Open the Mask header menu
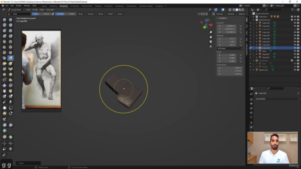The width and height of the screenshot is (301, 169). tap(42, 10)
